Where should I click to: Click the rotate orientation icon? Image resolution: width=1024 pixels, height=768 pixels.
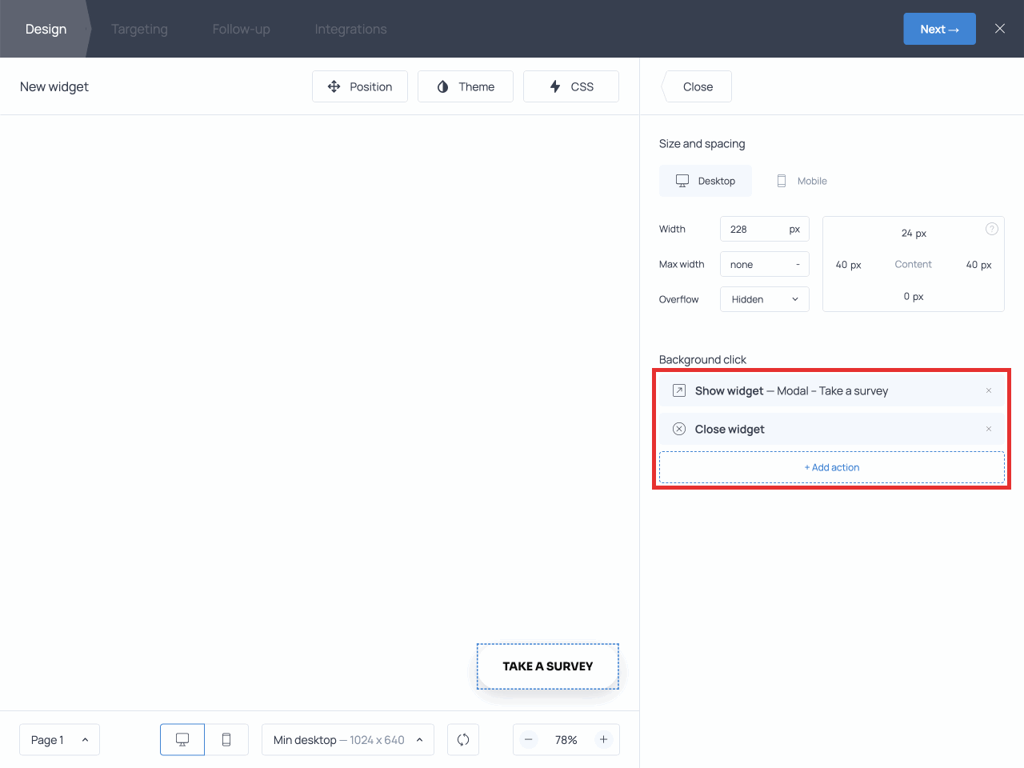tap(463, 739)
